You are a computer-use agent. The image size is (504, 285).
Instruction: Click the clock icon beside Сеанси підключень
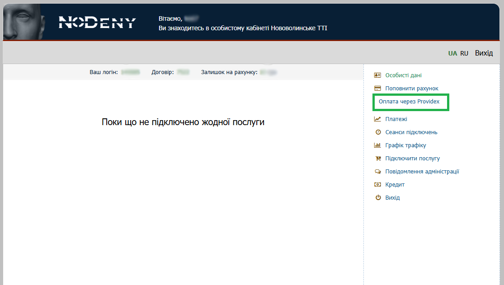click(378, 132)
